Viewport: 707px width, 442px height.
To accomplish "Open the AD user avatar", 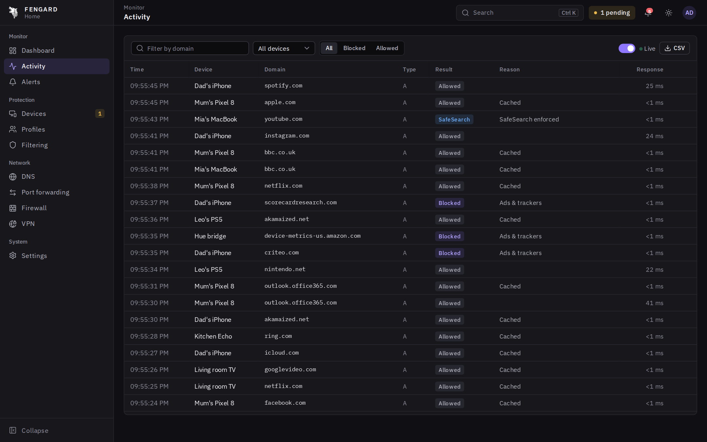I will 689,13.
